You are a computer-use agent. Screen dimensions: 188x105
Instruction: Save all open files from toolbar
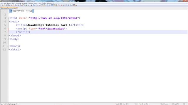(9, 5)
